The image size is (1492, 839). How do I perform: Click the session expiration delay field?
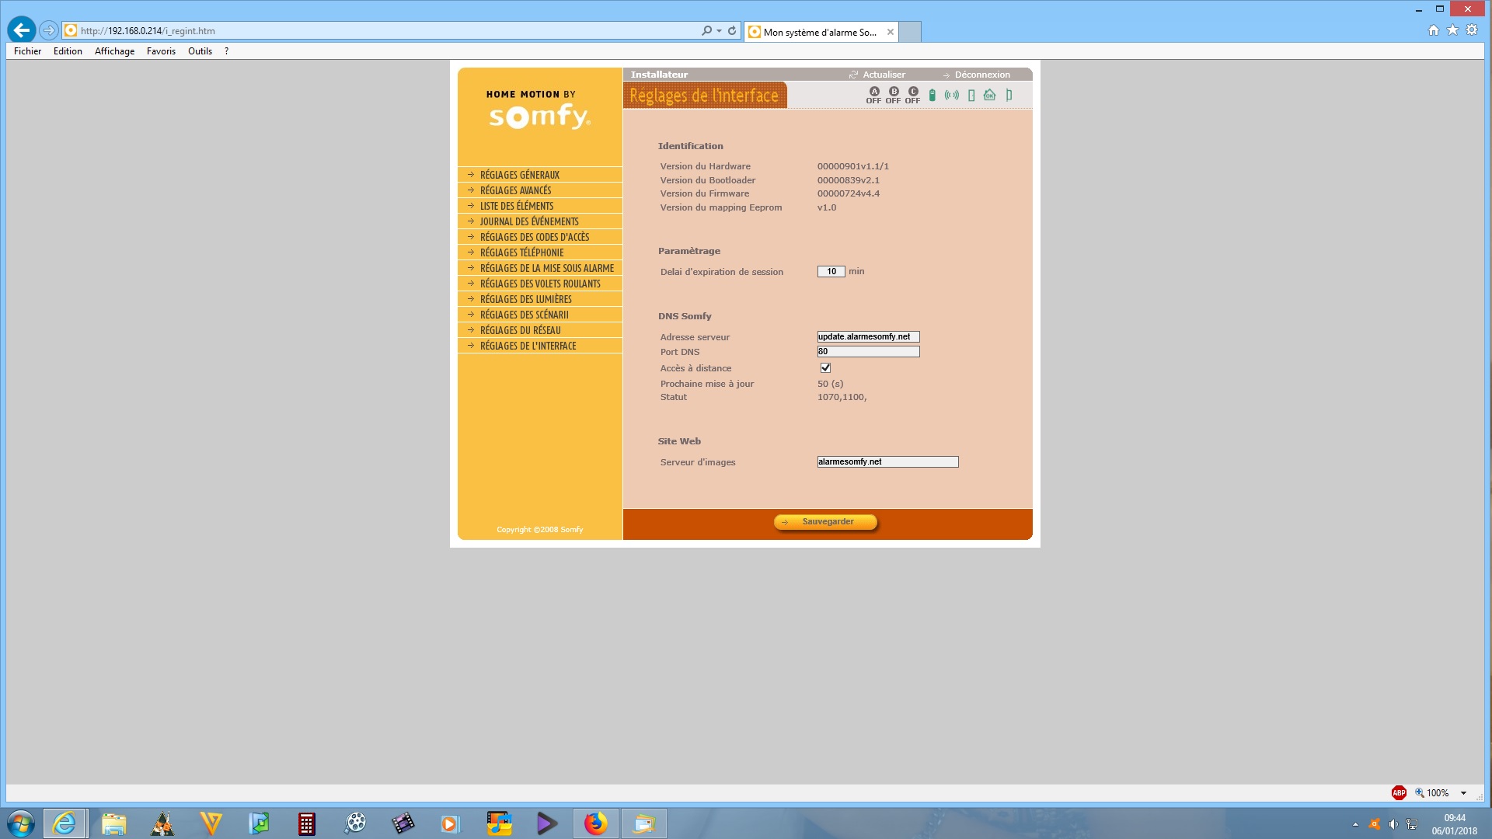click(x=831, y=272)
